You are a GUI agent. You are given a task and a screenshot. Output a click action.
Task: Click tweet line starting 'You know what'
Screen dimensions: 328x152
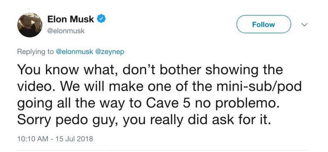pyautogui.click(x=150, y=70)
